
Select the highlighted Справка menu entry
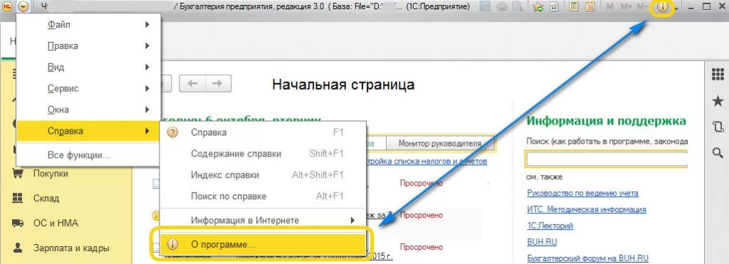pyautogui.click(x=88, y=131)
